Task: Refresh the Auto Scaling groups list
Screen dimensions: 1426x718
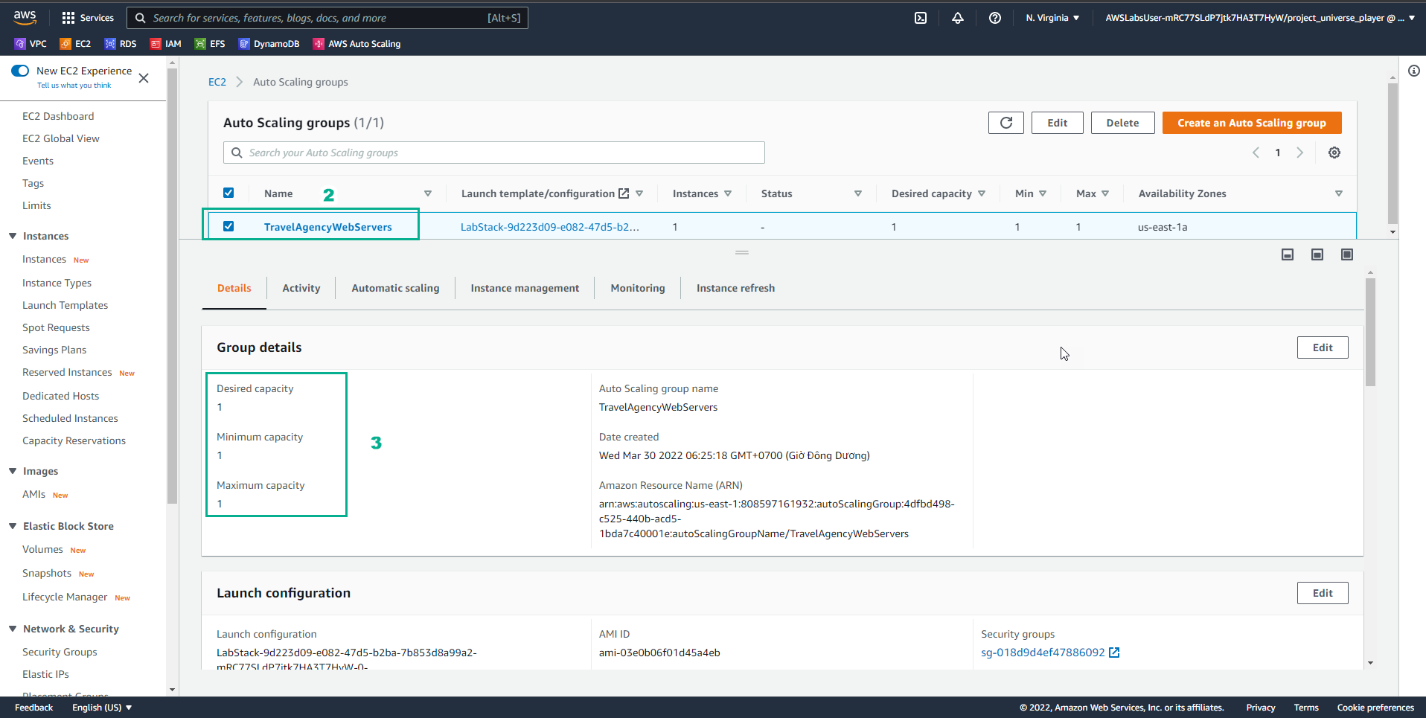Action: point(1006,123)
